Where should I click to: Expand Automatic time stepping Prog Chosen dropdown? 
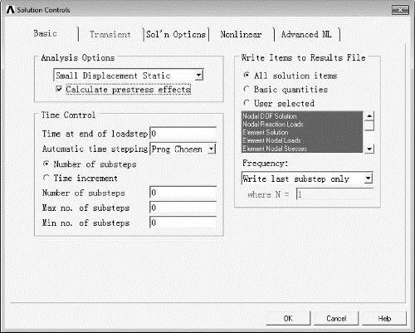212,149
